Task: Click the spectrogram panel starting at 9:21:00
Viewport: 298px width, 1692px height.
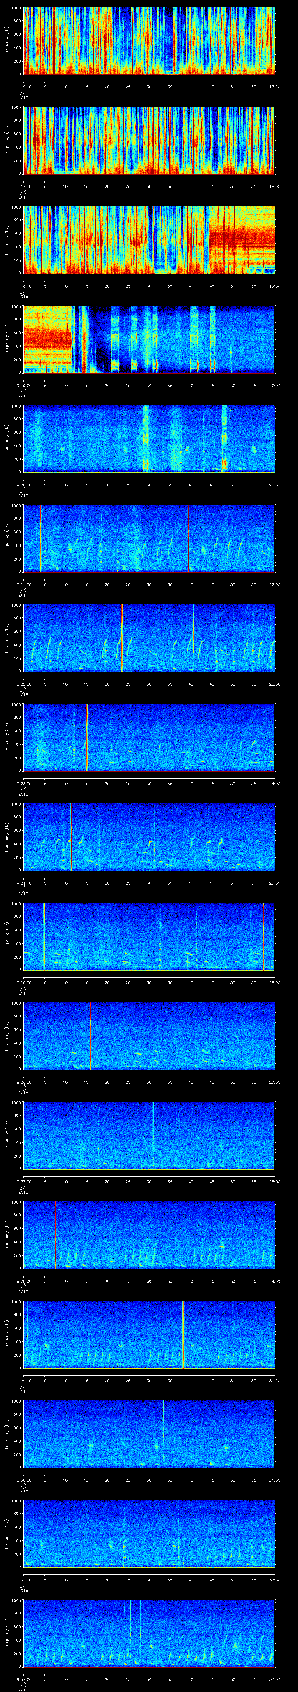Action: [149, 538]
